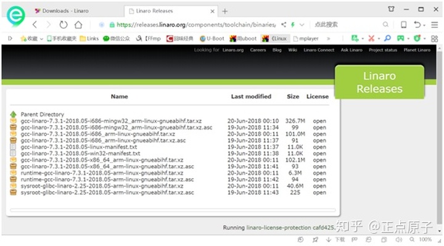Open the Linaro.org header link
This screenshot has width=444, height=246.
click(x=232, y=50)
